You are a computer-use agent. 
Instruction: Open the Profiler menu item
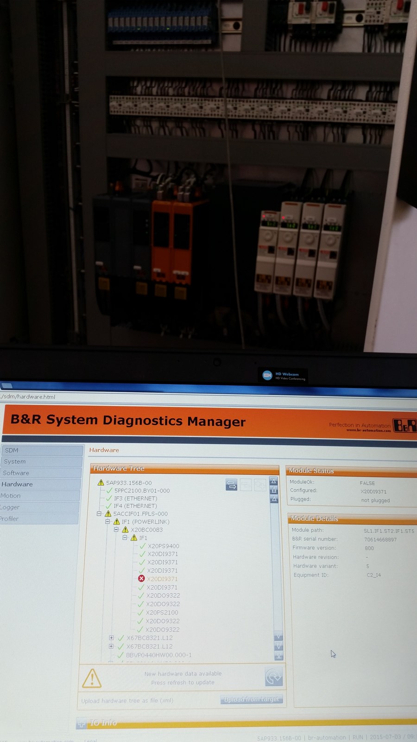[x=38, y=518]
